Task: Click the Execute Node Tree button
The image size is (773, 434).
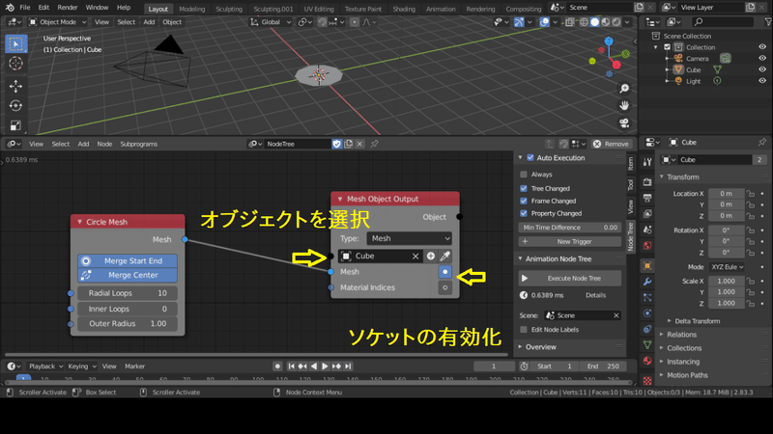Action: [570, 278]
